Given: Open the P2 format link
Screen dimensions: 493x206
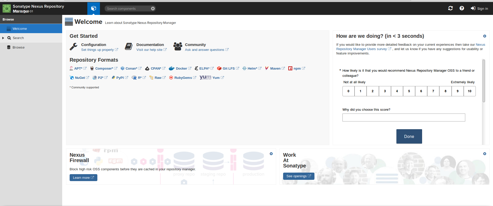Looking at the screenshot, I should point(100,78).
